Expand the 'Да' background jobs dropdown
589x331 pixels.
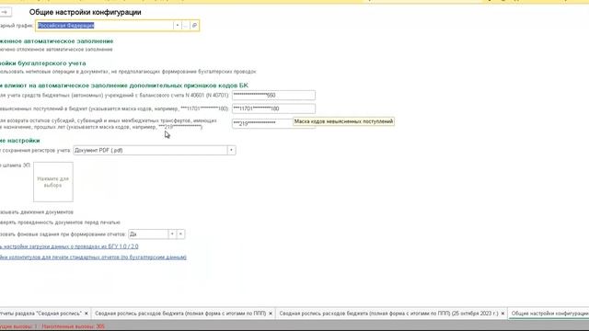pyautogui.click(x=172, y=234)
